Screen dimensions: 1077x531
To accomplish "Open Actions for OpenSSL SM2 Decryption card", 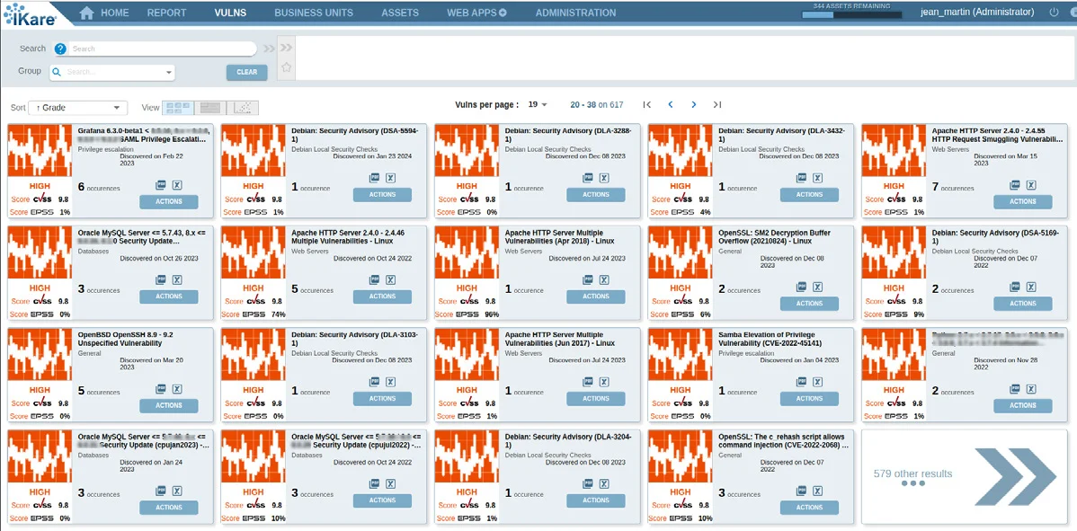I will [x=809, y=303].
